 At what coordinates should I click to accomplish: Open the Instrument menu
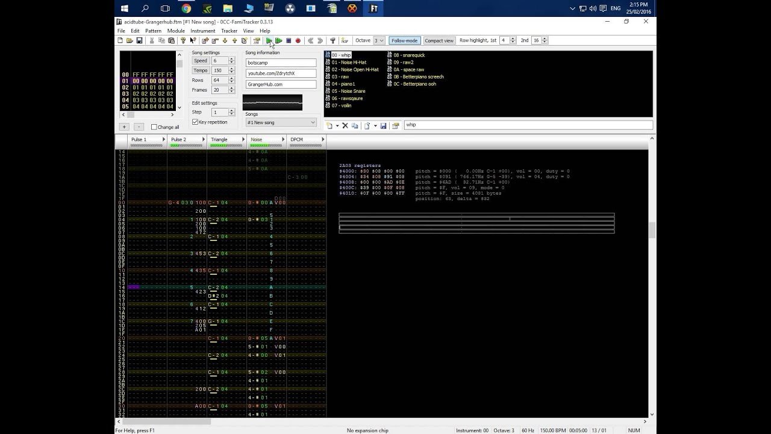[x=202, y=31]
